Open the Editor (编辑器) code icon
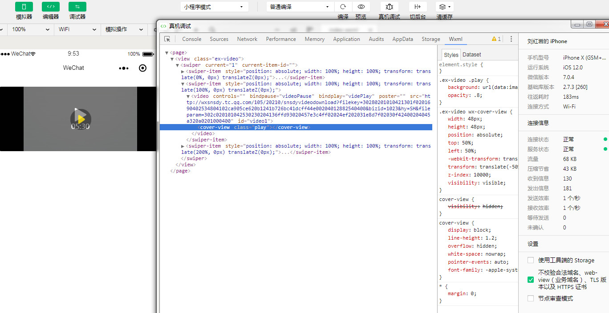Image resolution: width=609 pixels, height=313 pixels. pyautogui.click(x=51, y=7)
